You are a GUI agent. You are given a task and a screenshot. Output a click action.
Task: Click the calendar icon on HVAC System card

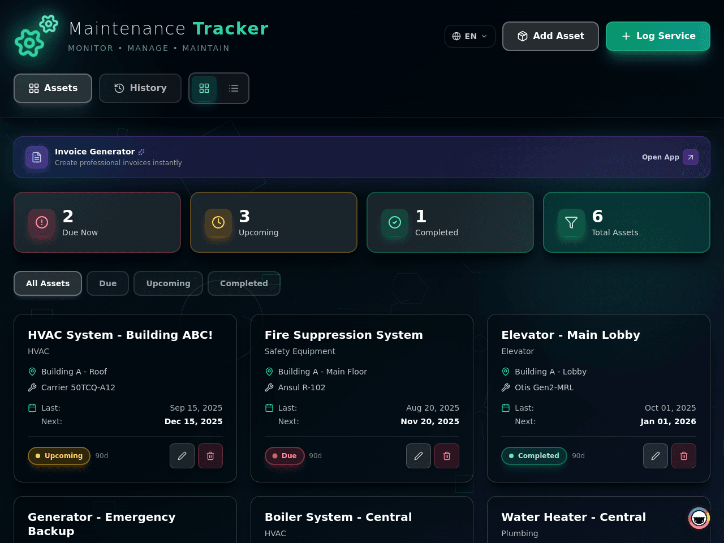(32, 408)
